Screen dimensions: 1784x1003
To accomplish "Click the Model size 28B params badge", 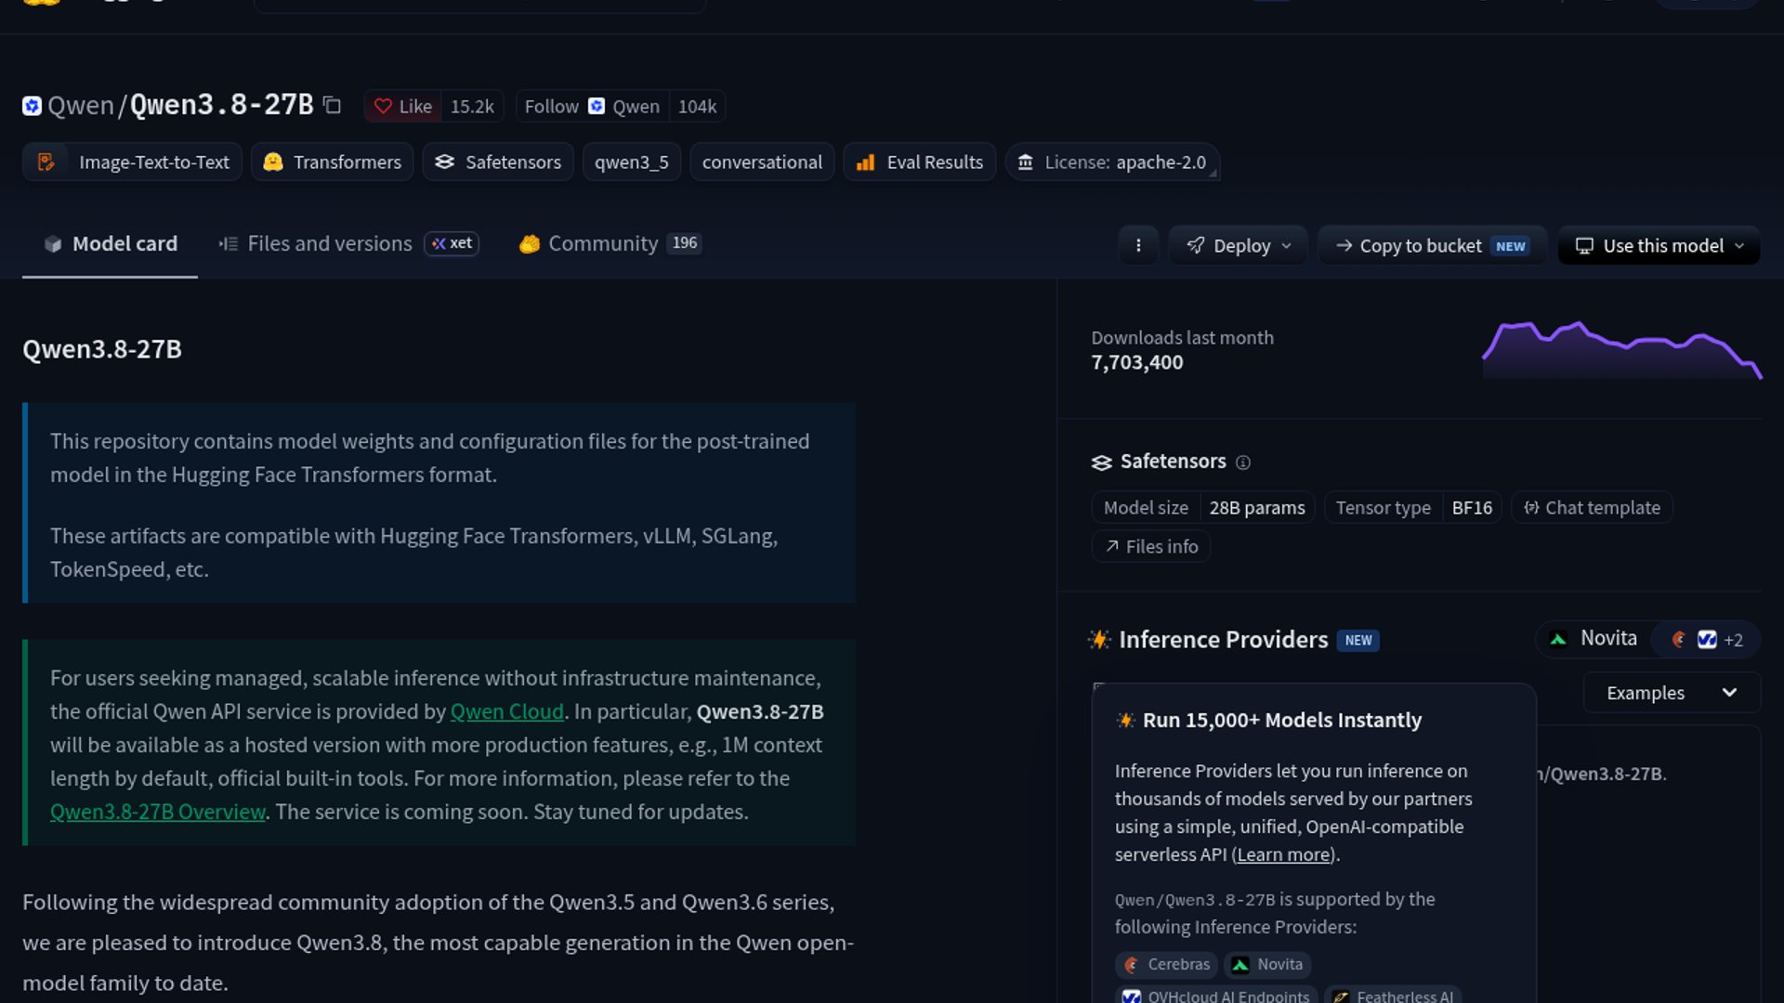I will point(1203,508).
